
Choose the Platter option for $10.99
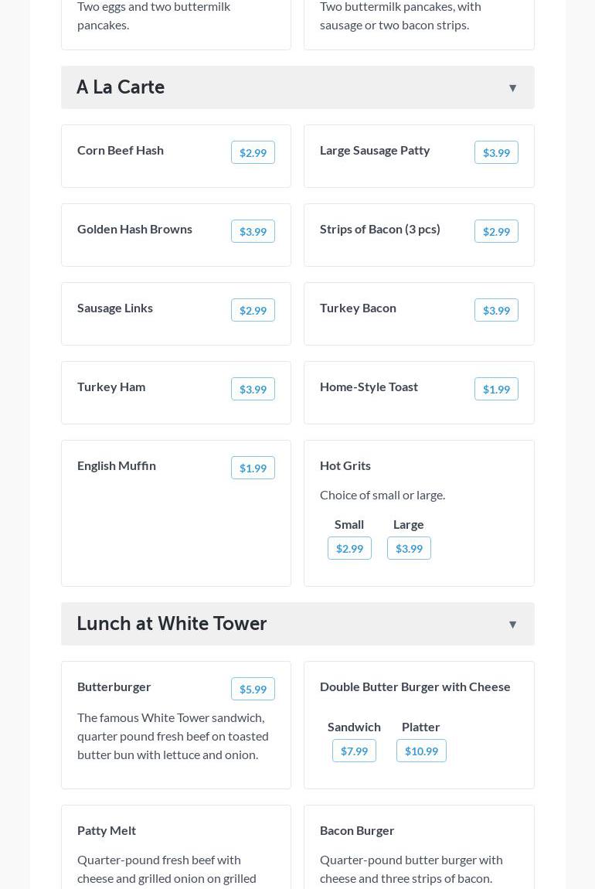point(421,751)
